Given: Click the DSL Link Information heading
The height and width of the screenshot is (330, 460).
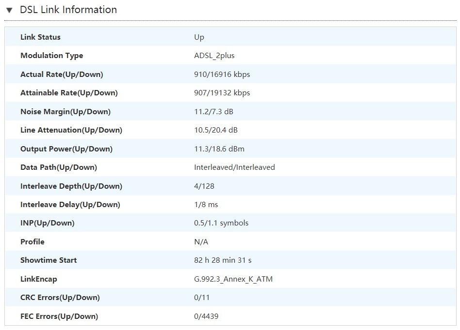Looking at the screenshot, I should pos(68,10).
